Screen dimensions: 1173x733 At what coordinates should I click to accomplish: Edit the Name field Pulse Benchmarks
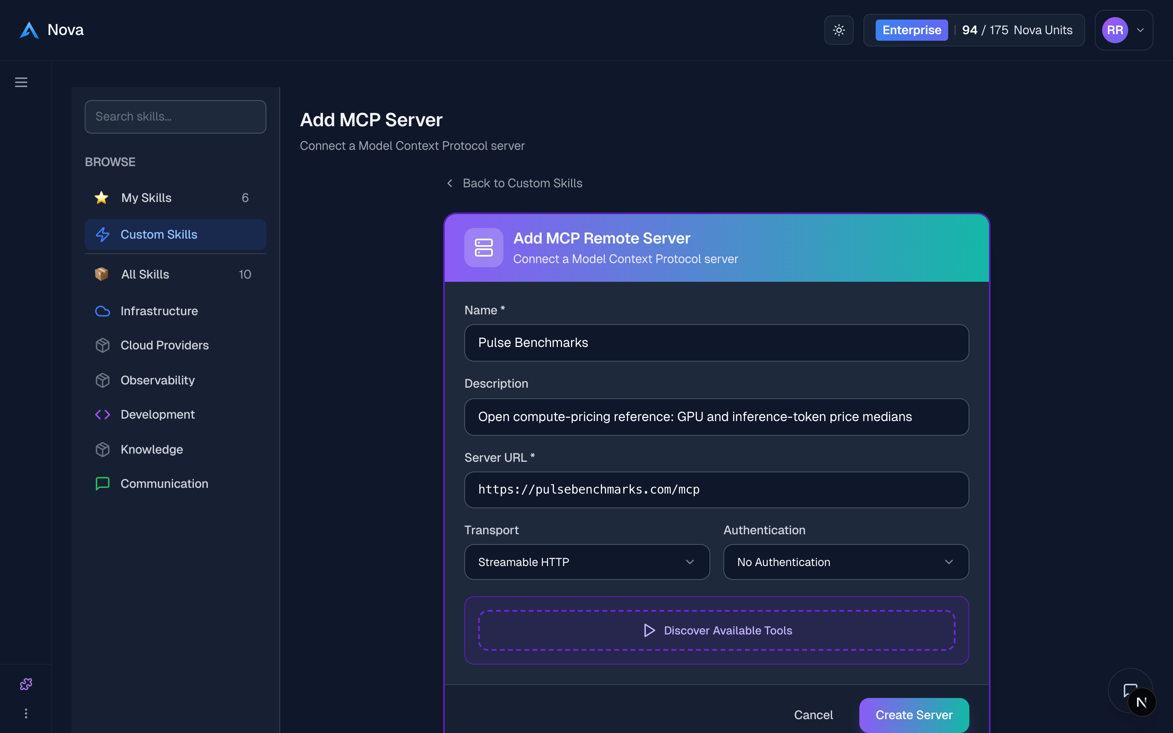tap(716, 343)
